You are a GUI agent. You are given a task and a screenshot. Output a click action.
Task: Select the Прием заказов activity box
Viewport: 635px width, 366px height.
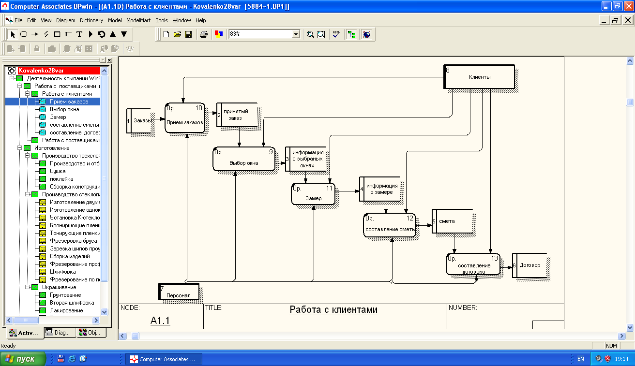(184, 117)
